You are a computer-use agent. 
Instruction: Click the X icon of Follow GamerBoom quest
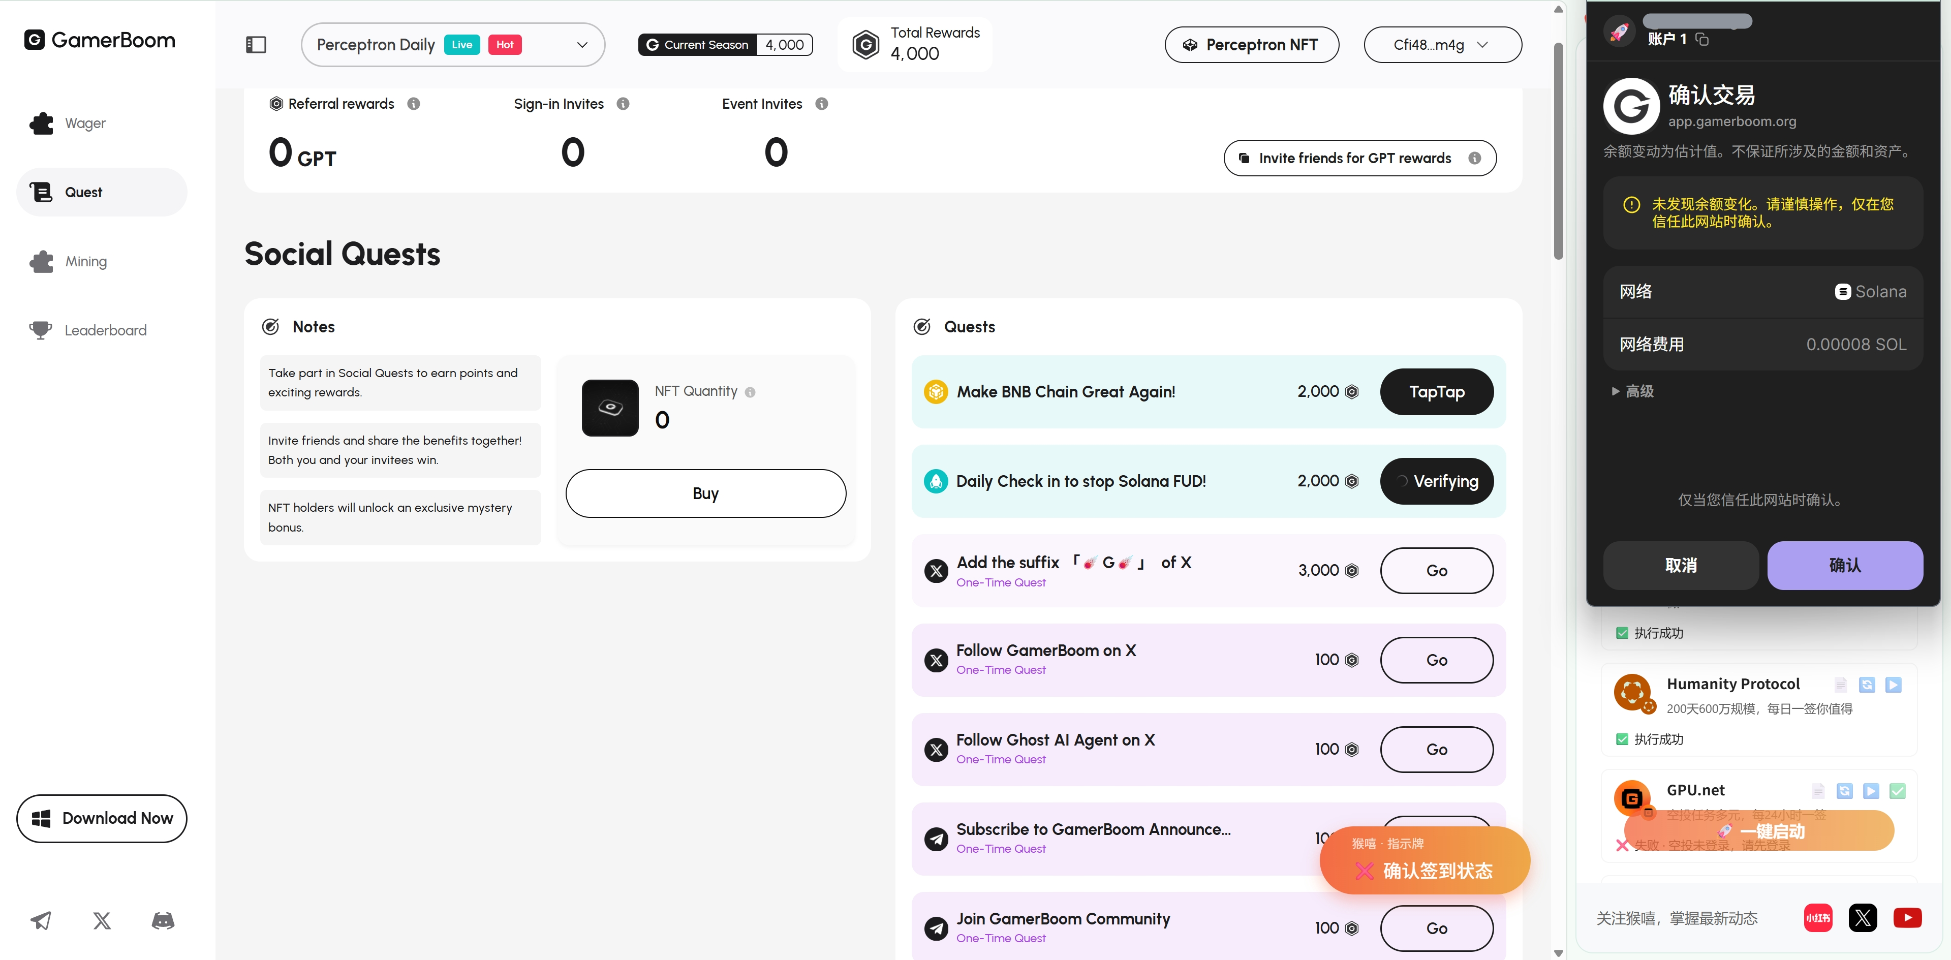click(x=936, y=660)
